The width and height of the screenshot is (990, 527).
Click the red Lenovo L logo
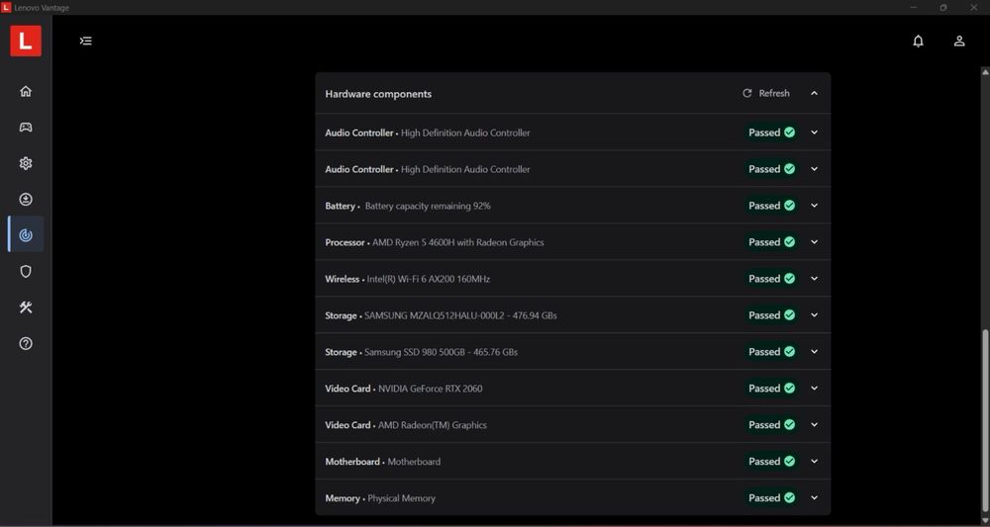point(26,41)
